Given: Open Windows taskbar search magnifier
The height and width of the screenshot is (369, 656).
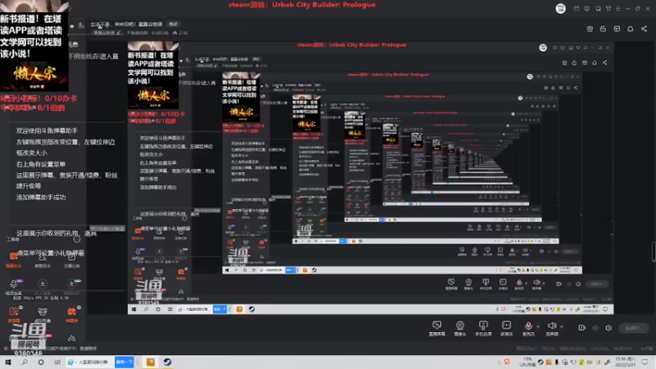Looking at the screenshot, I should (25, 362).
